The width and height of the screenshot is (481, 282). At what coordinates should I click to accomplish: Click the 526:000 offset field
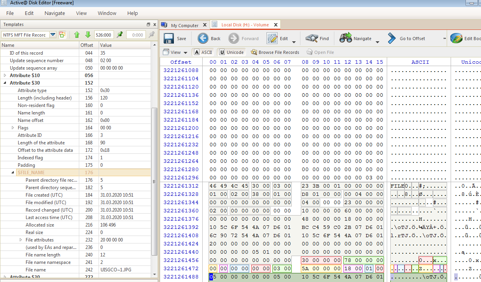point(104,35)
